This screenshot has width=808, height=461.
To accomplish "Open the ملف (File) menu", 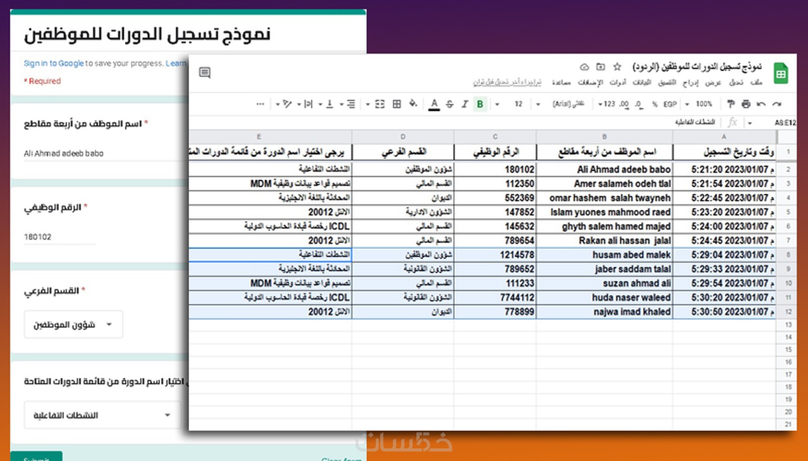I will click(x=756, y=82).
